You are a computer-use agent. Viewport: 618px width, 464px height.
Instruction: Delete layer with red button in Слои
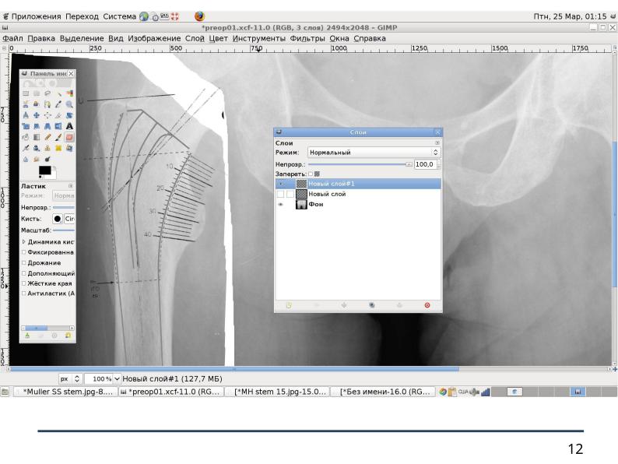tap(427, 305)
